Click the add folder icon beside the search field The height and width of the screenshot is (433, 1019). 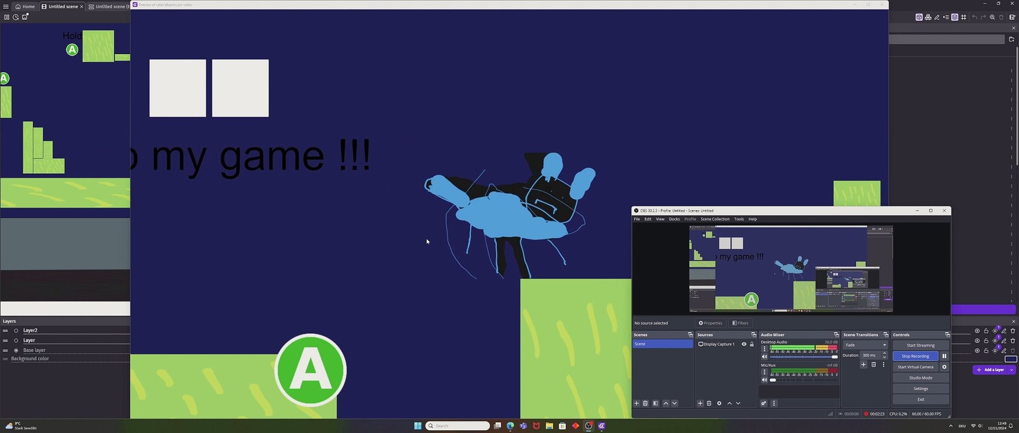1011,39
